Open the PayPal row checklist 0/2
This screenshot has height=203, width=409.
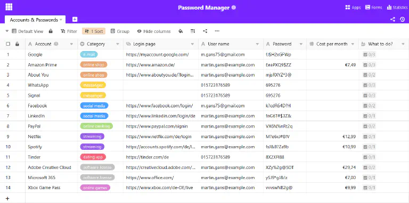tap(369, 126)
